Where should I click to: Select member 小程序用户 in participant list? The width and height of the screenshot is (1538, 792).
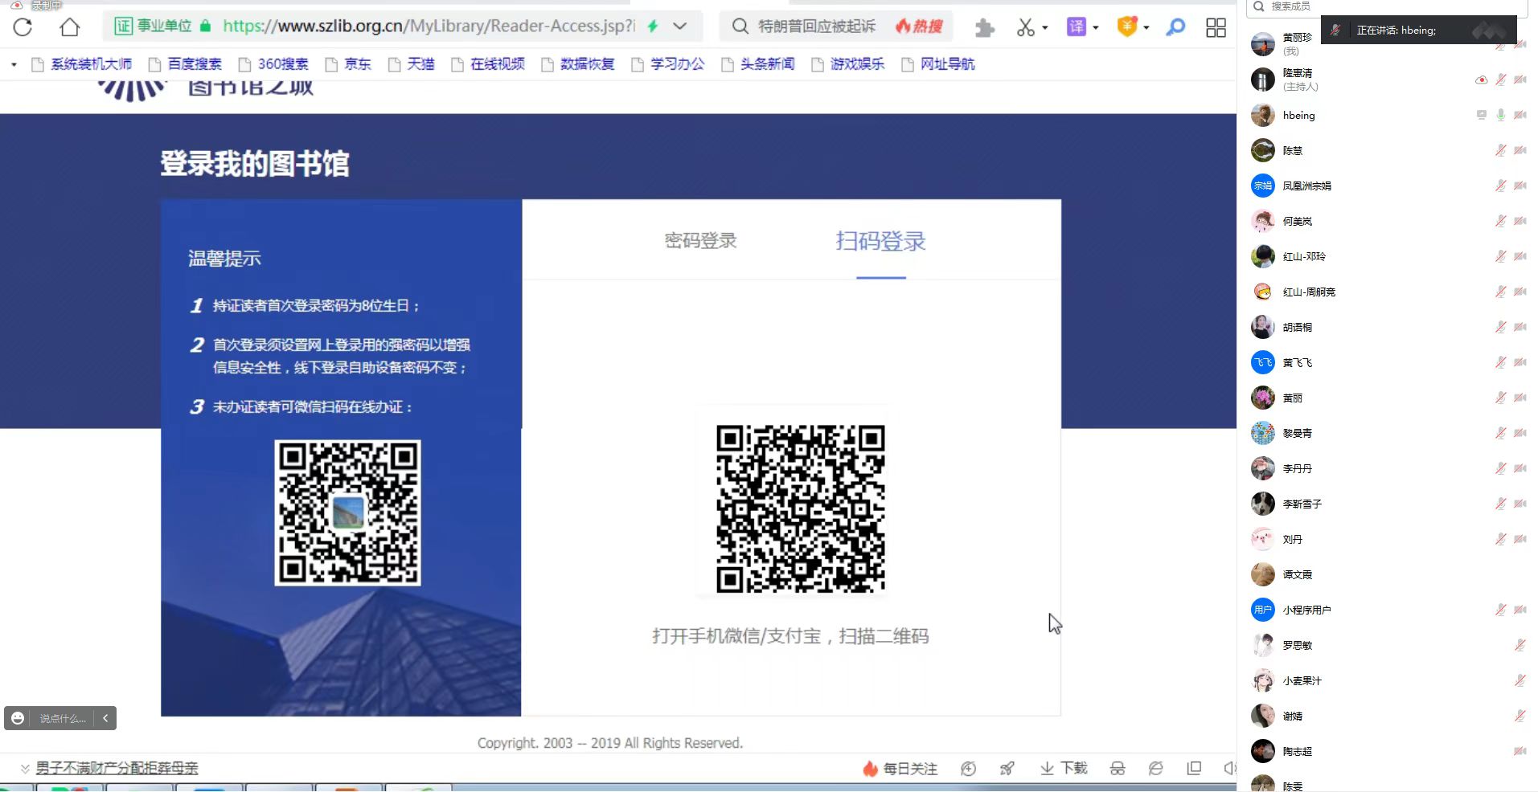click(x=1388, y=610)
